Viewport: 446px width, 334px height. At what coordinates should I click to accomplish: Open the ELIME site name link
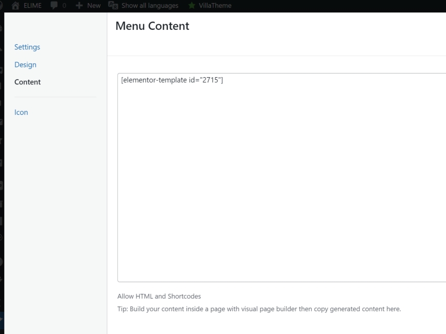[32, 6]
